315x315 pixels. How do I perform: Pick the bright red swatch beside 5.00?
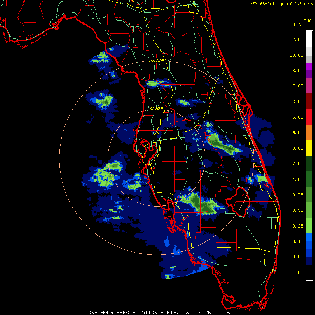coord(309,117)
